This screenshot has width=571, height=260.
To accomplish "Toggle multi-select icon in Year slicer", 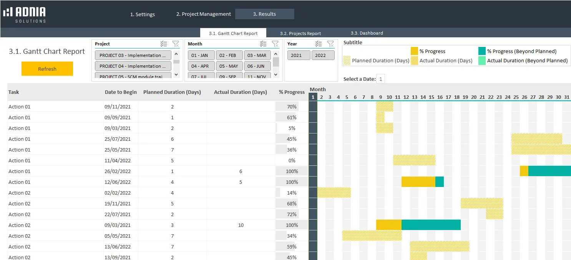I will pyautogui.click(x=319, y=44).
